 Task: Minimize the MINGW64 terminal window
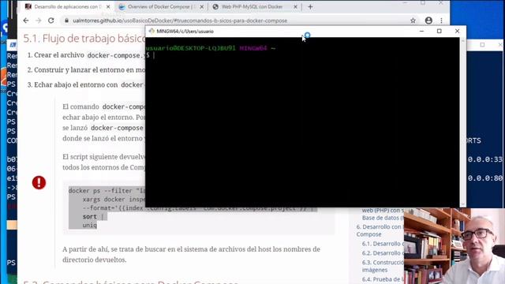pos(421,32)
